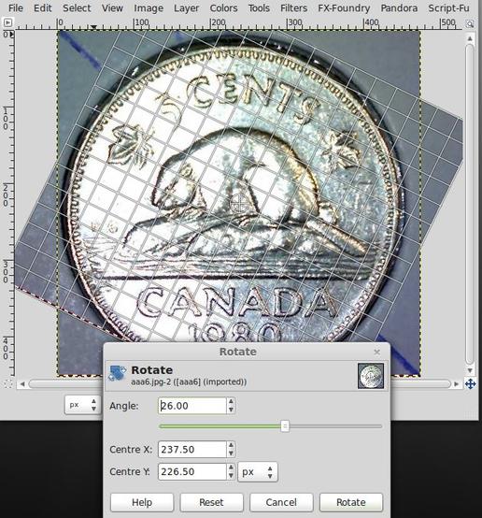This screenshot has width=482, height=518.
Task: Click the Rotate tool icon in dialog header
Action: click(x=117, y=373)
